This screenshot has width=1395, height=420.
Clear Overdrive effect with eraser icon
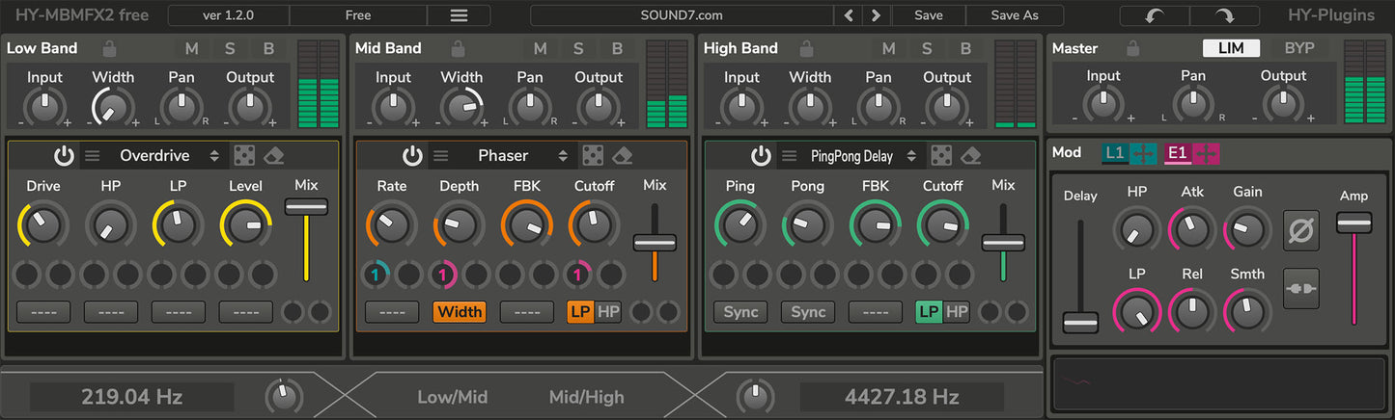274,155
